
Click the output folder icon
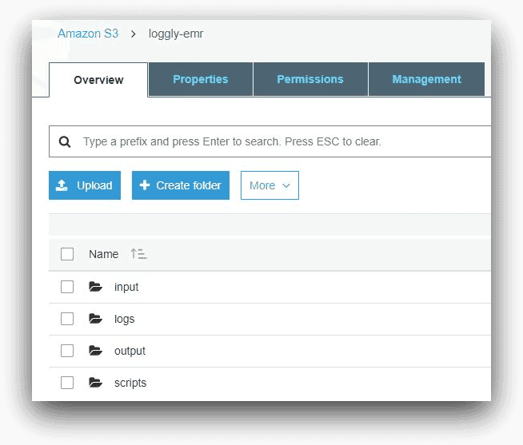tap(96, 351)
